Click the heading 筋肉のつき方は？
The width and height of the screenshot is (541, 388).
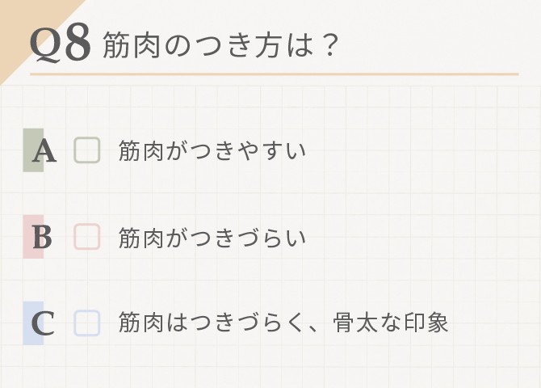[220, 44]
